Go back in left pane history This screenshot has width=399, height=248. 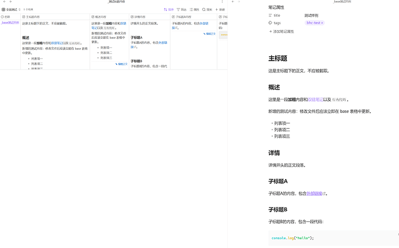(4, 2)
